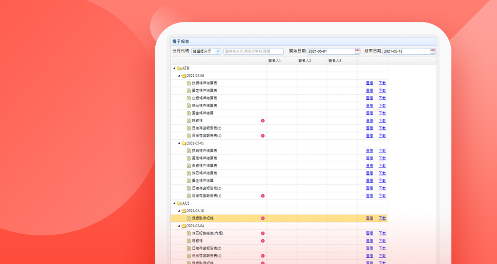This screenshot has height=264, width=497.
Task: Click 下載 link for 日結存貨報告表(1) in 2021-05-01
Action: [x=382, y=196]
